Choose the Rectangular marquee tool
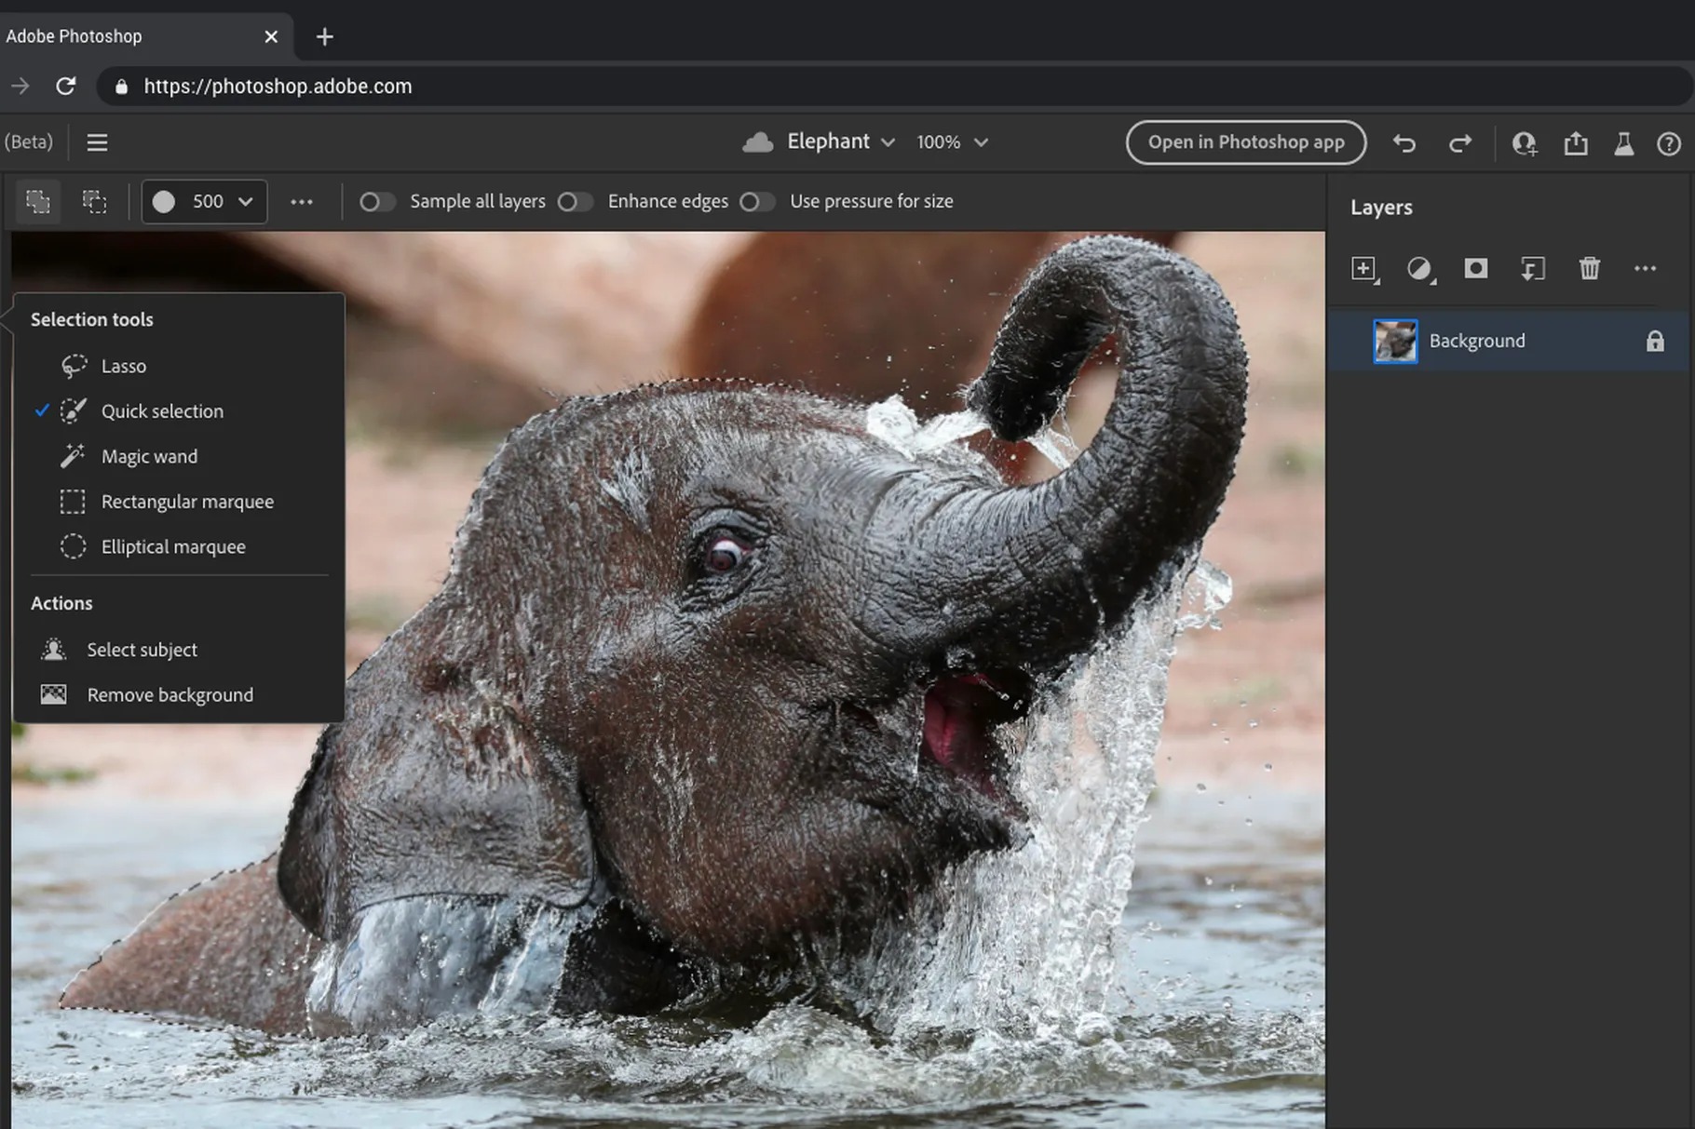The width and height of the screenshot is (1695, 1129). (x=186, y=501)
